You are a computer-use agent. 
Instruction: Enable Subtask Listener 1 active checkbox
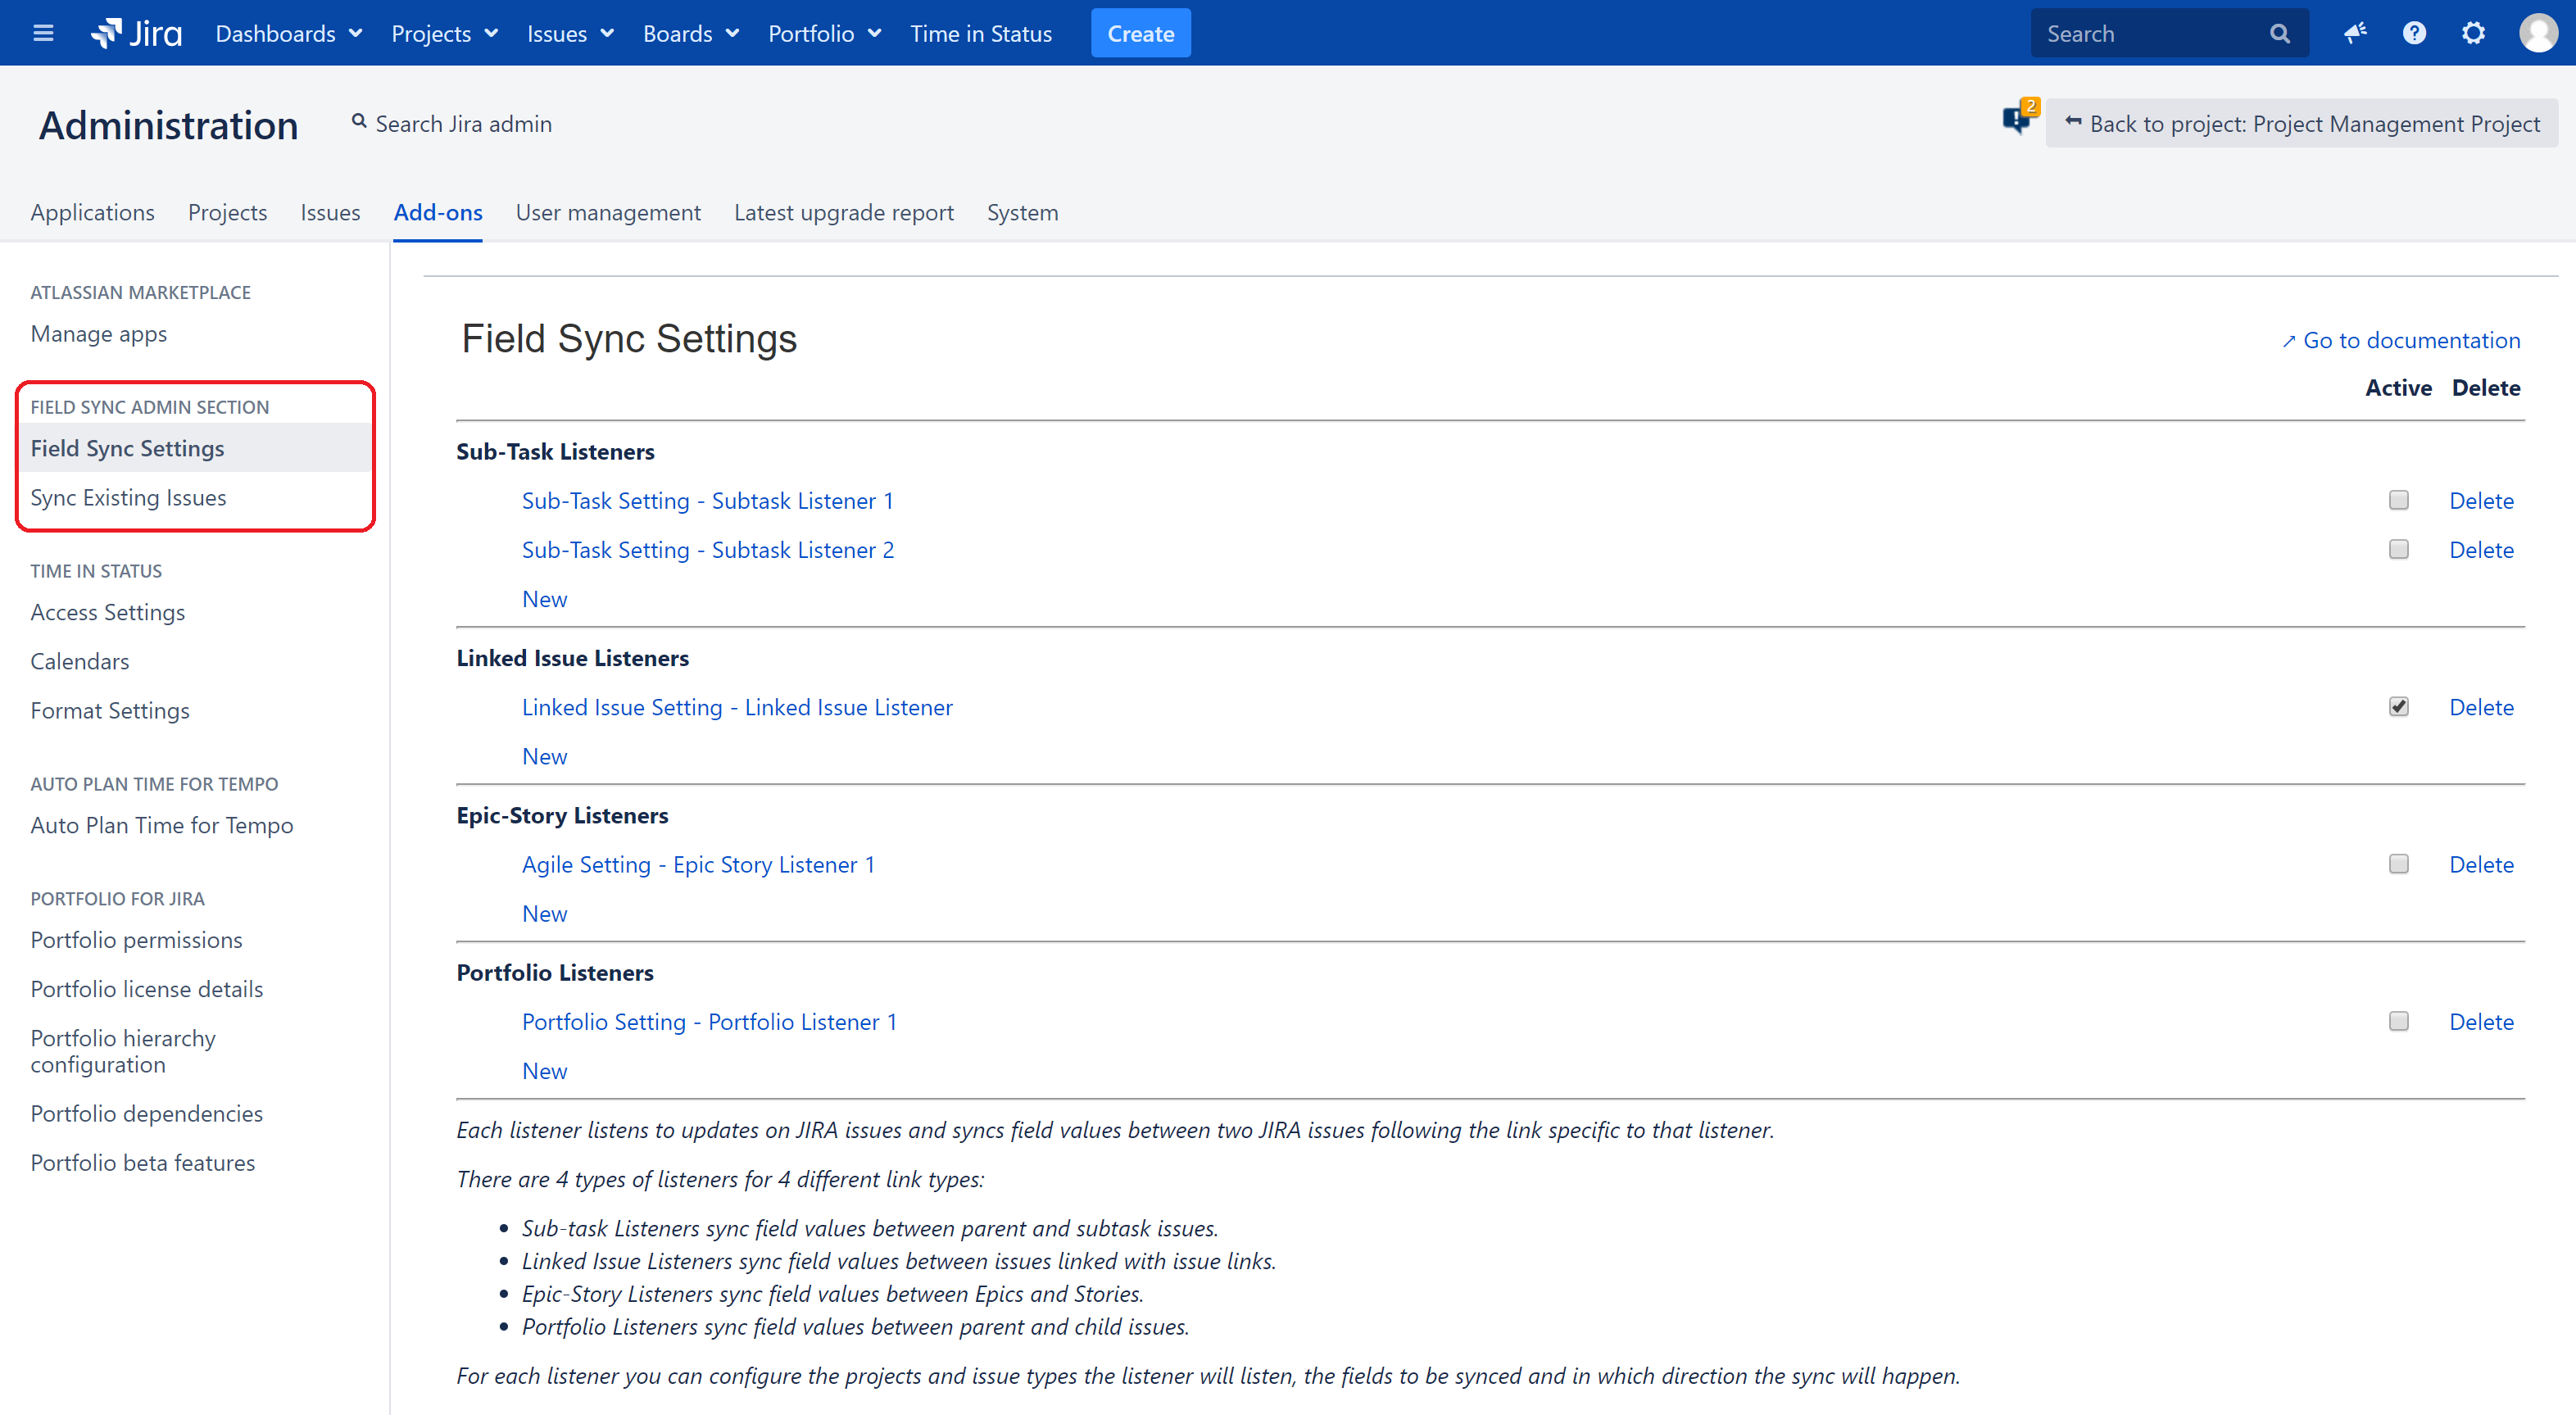[2398, 500]
